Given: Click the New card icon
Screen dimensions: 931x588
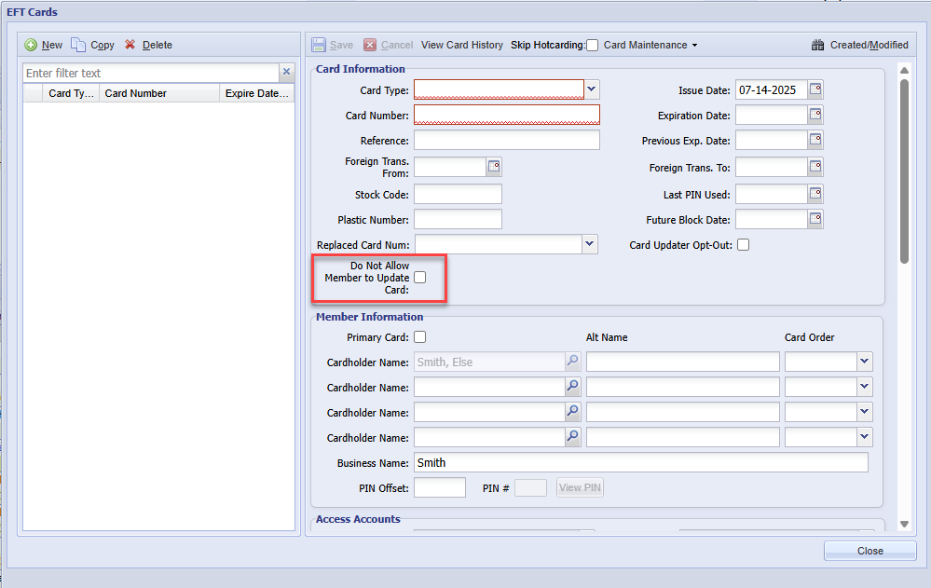Looking at the screenshot, I should 31,45.
